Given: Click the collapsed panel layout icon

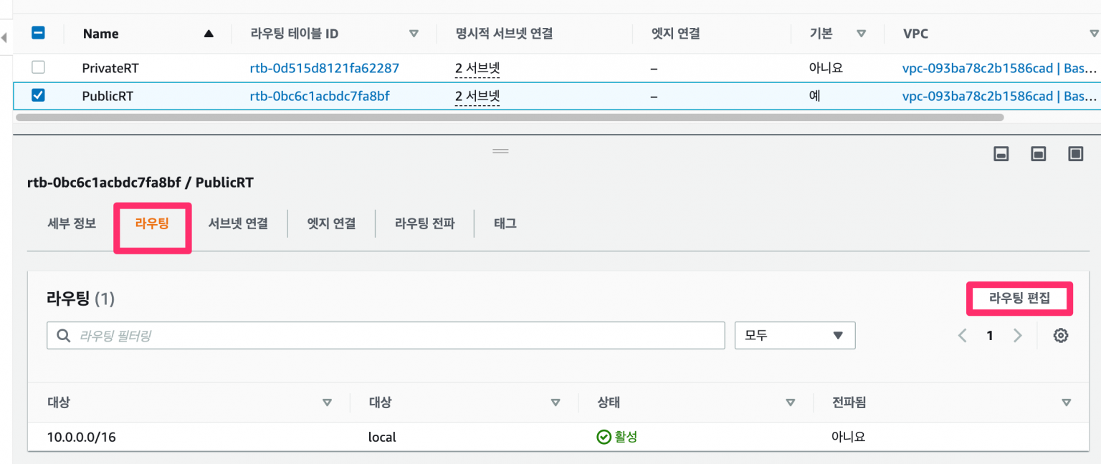Looking at the screenshot, I should click(1001, 153).
